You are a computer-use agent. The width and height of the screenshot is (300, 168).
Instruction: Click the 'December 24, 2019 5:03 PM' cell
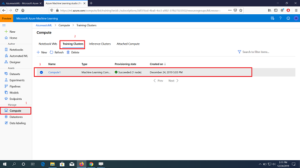[166, 72]
